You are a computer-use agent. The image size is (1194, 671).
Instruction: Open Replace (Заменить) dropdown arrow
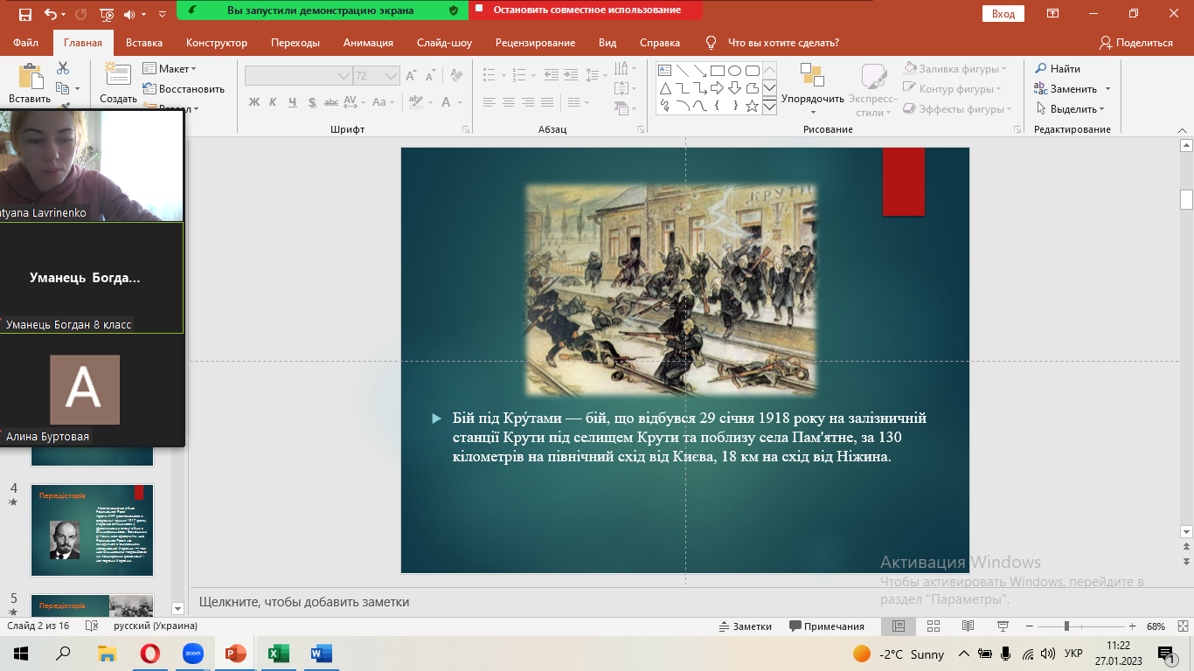click(x=1107, y=88)
